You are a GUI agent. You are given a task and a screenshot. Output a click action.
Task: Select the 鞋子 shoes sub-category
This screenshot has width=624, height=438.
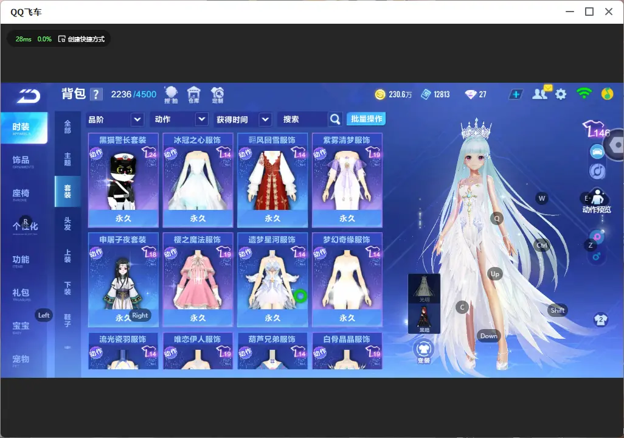tap(68, 320)
